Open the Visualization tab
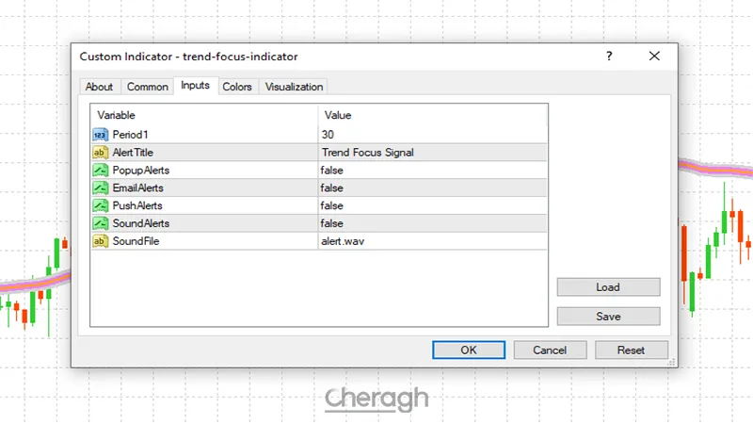753x424 pixels. 294,87
